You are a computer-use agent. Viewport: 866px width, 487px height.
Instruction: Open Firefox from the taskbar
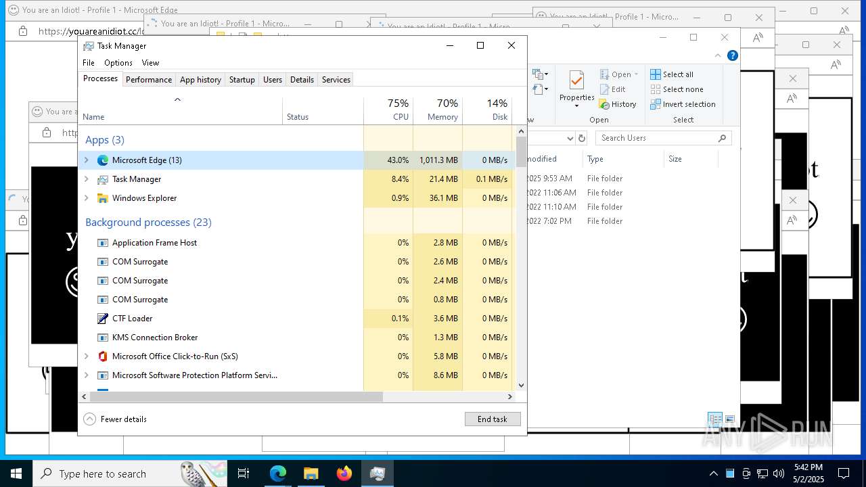(344, 473)
